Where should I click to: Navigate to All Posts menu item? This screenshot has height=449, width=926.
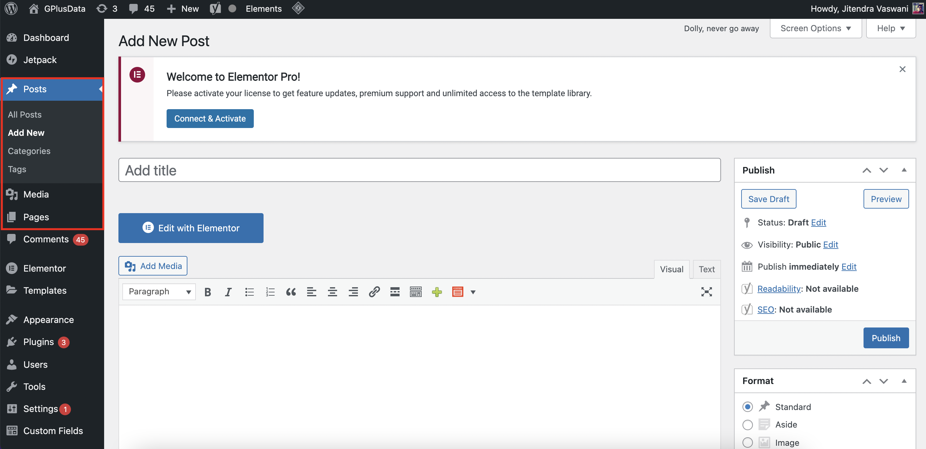pyautogui.click(x=24, y=114)
